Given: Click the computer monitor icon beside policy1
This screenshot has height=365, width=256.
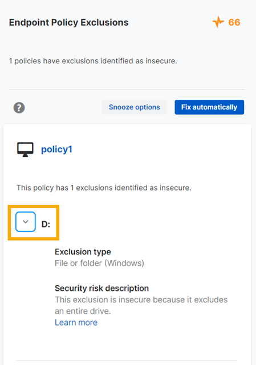Looking at the screenshot, I should 25,149.
